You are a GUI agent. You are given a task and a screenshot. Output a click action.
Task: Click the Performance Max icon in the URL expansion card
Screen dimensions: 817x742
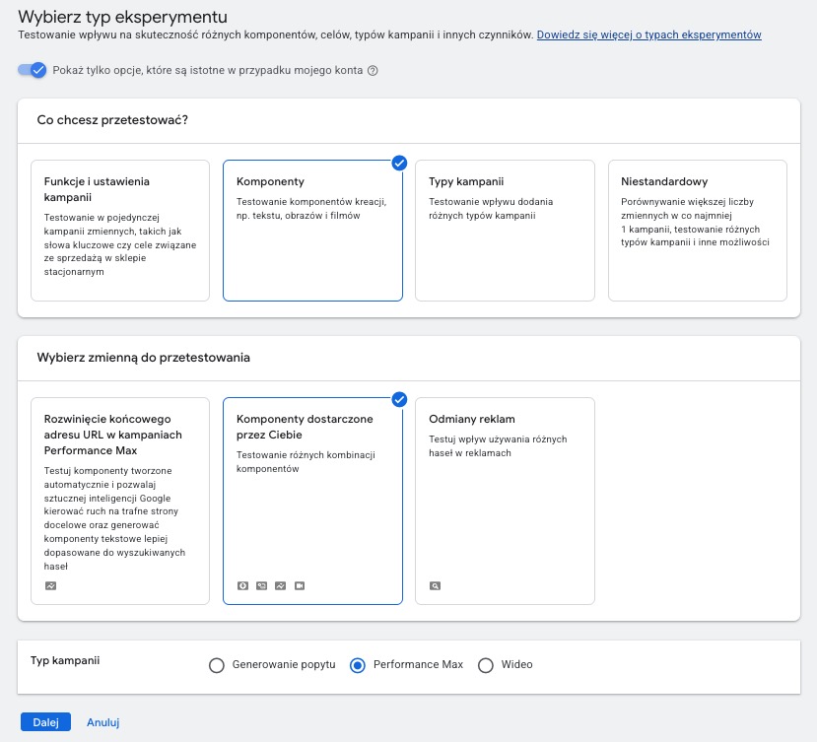click(x=50, y=585)
